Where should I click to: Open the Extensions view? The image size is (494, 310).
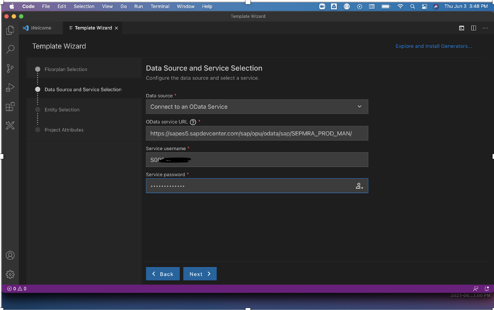coord(10,107)
